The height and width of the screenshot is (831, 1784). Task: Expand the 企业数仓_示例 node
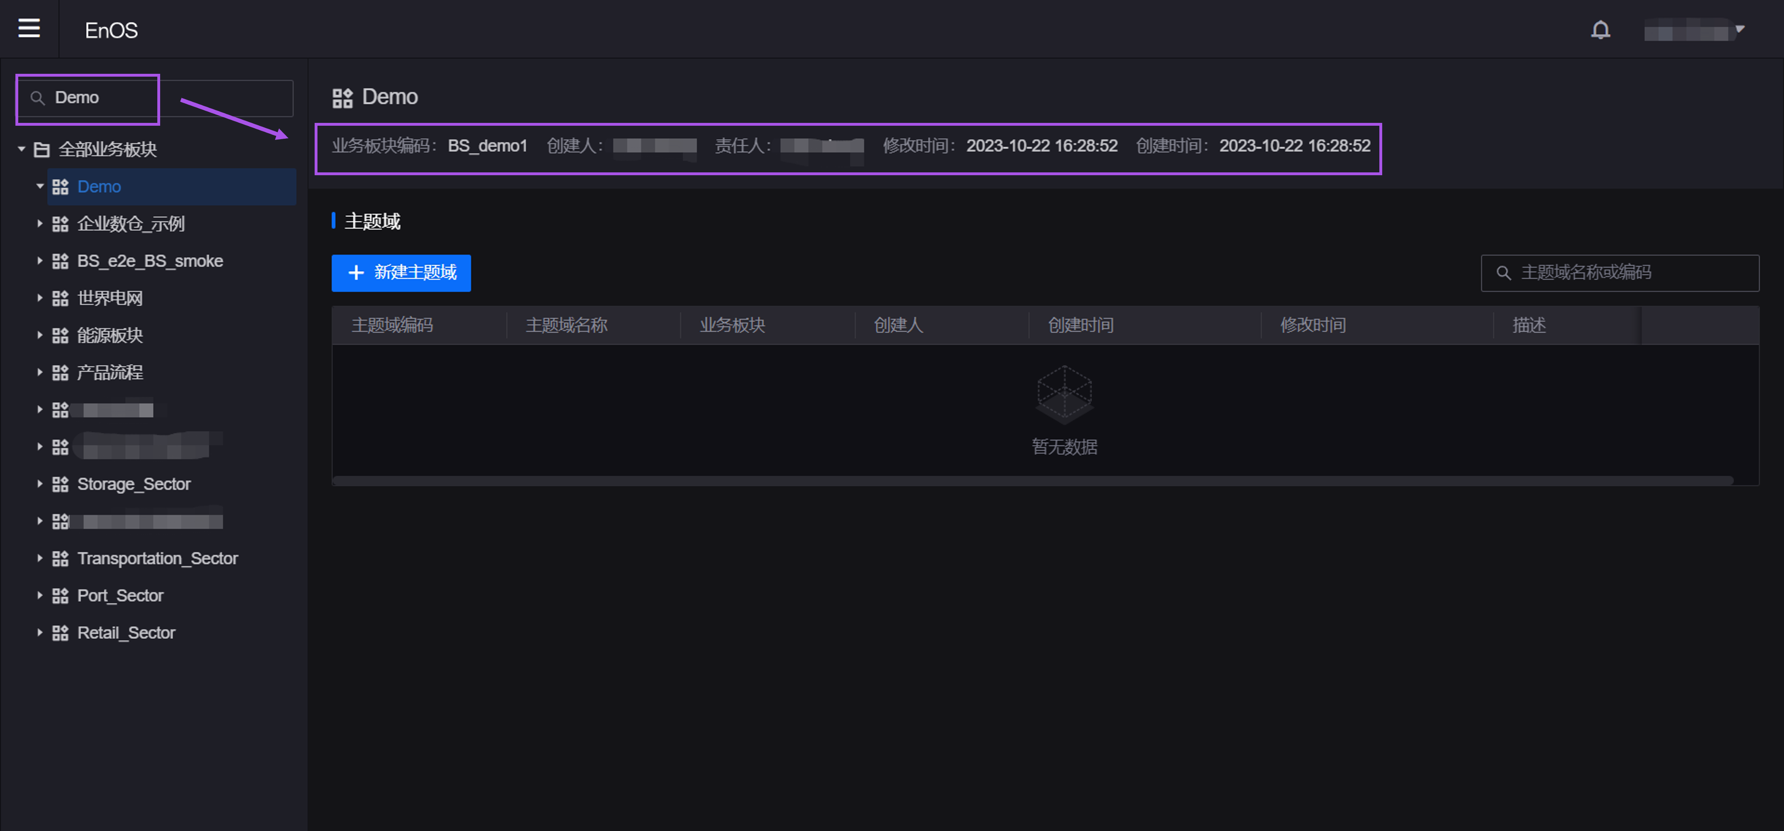pyautogui.click(x=39, y=224)
